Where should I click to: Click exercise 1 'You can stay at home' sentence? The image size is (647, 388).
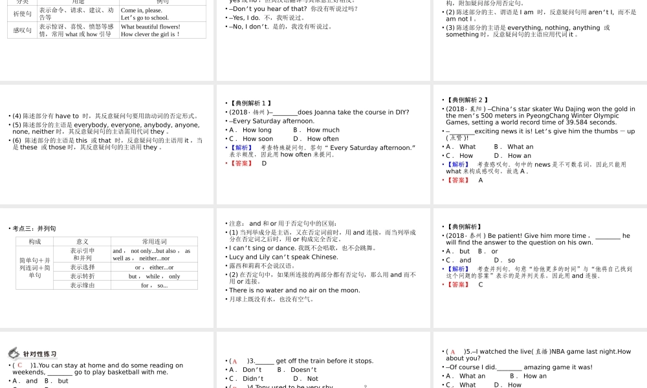pyautogui.click(x=98, y=369)
